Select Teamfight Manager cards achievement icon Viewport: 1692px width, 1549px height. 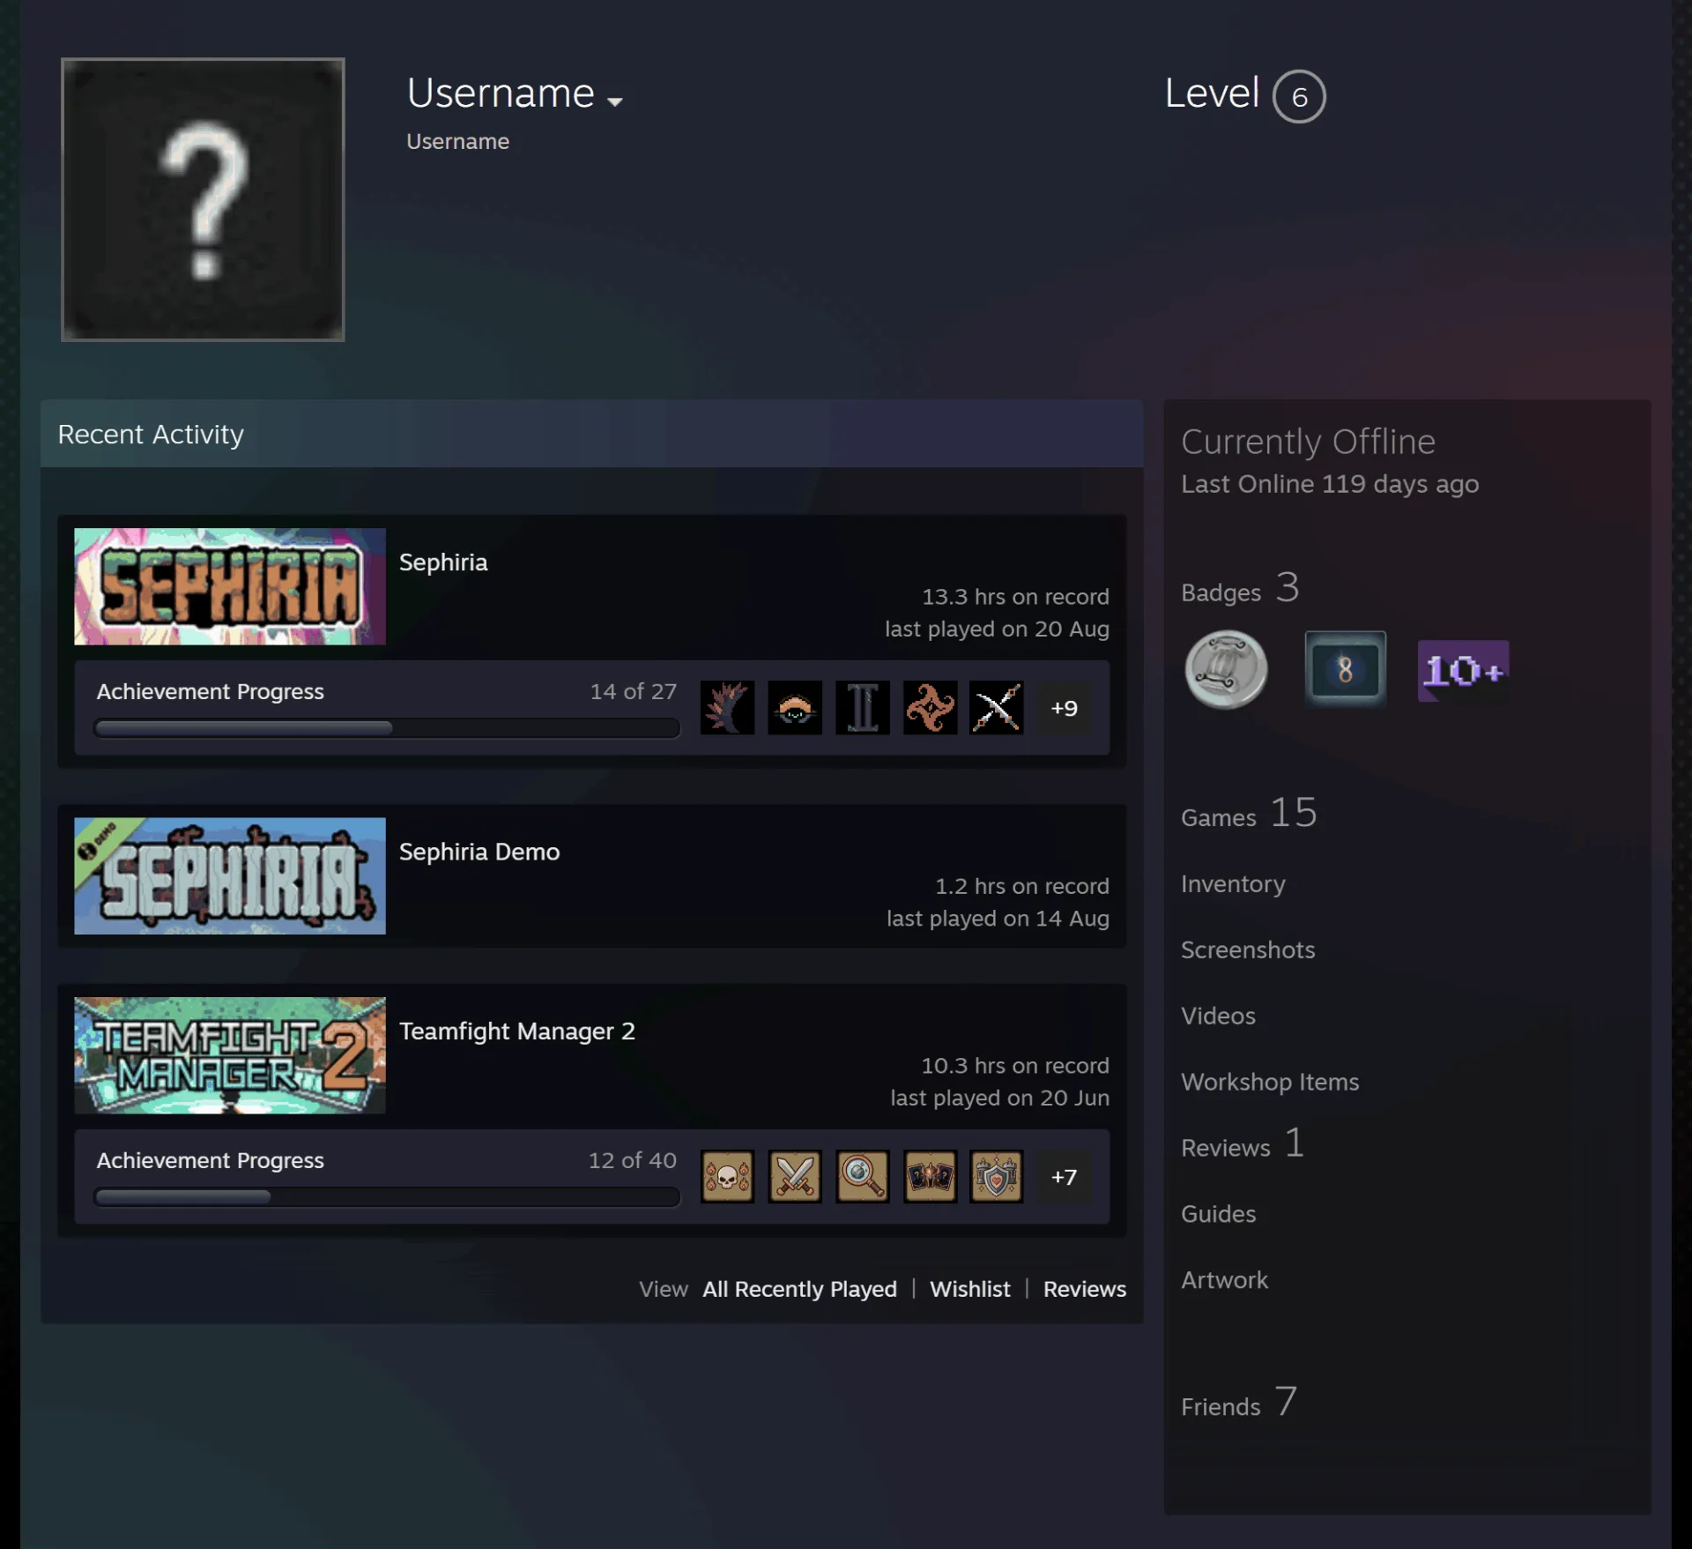[x=930, y=1176]
